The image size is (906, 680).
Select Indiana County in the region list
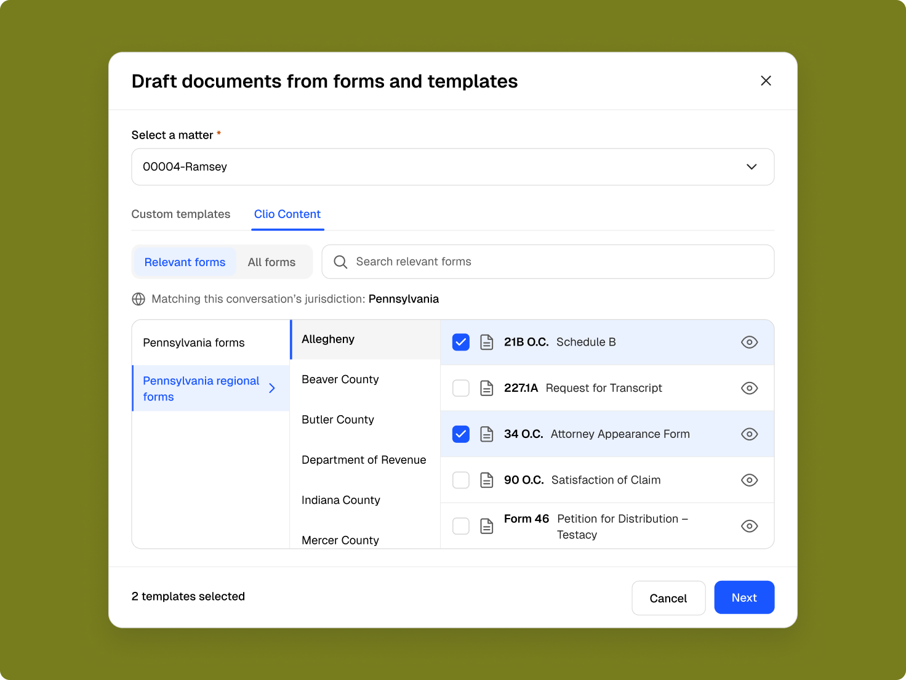(366, 500)
